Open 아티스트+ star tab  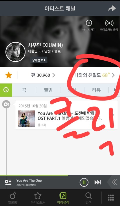(38, 198)
